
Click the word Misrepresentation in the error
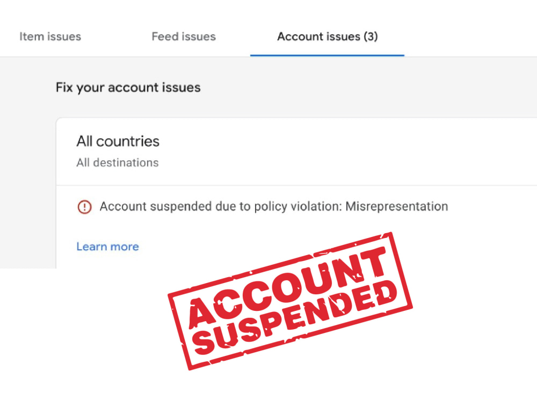tap(396, 206)
